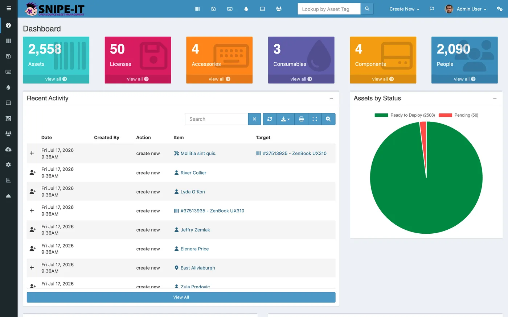Open Consumables droplet icon in sidebar
508x317 pixels.
8,87
